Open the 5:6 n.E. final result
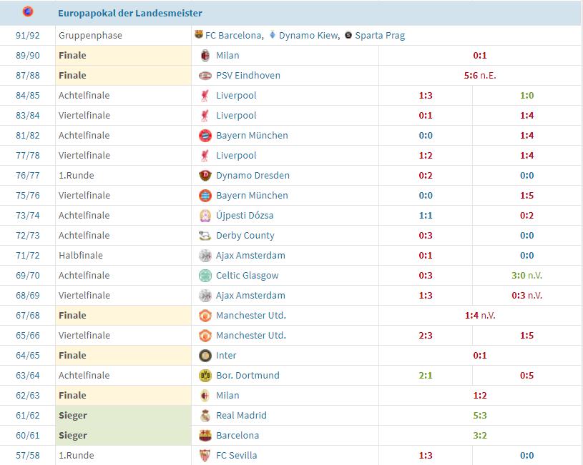 click(479, 75)
